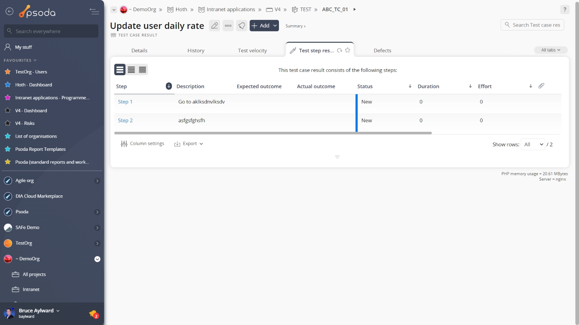Go to Intranet applications breadcrumb
579x325 pixels.
[227, 9]
